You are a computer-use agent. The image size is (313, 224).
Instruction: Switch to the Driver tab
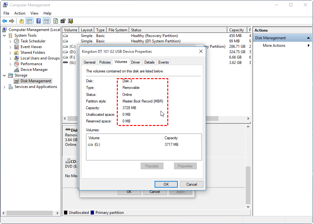click(x=136, y=62)
